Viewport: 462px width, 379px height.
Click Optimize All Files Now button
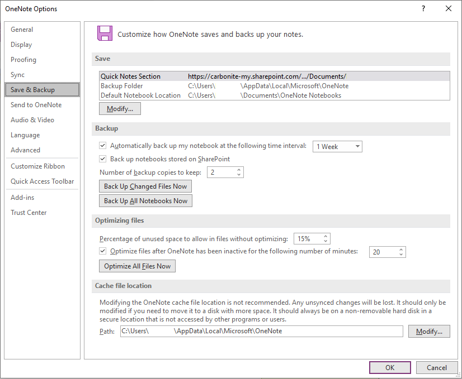coord(137,266)
